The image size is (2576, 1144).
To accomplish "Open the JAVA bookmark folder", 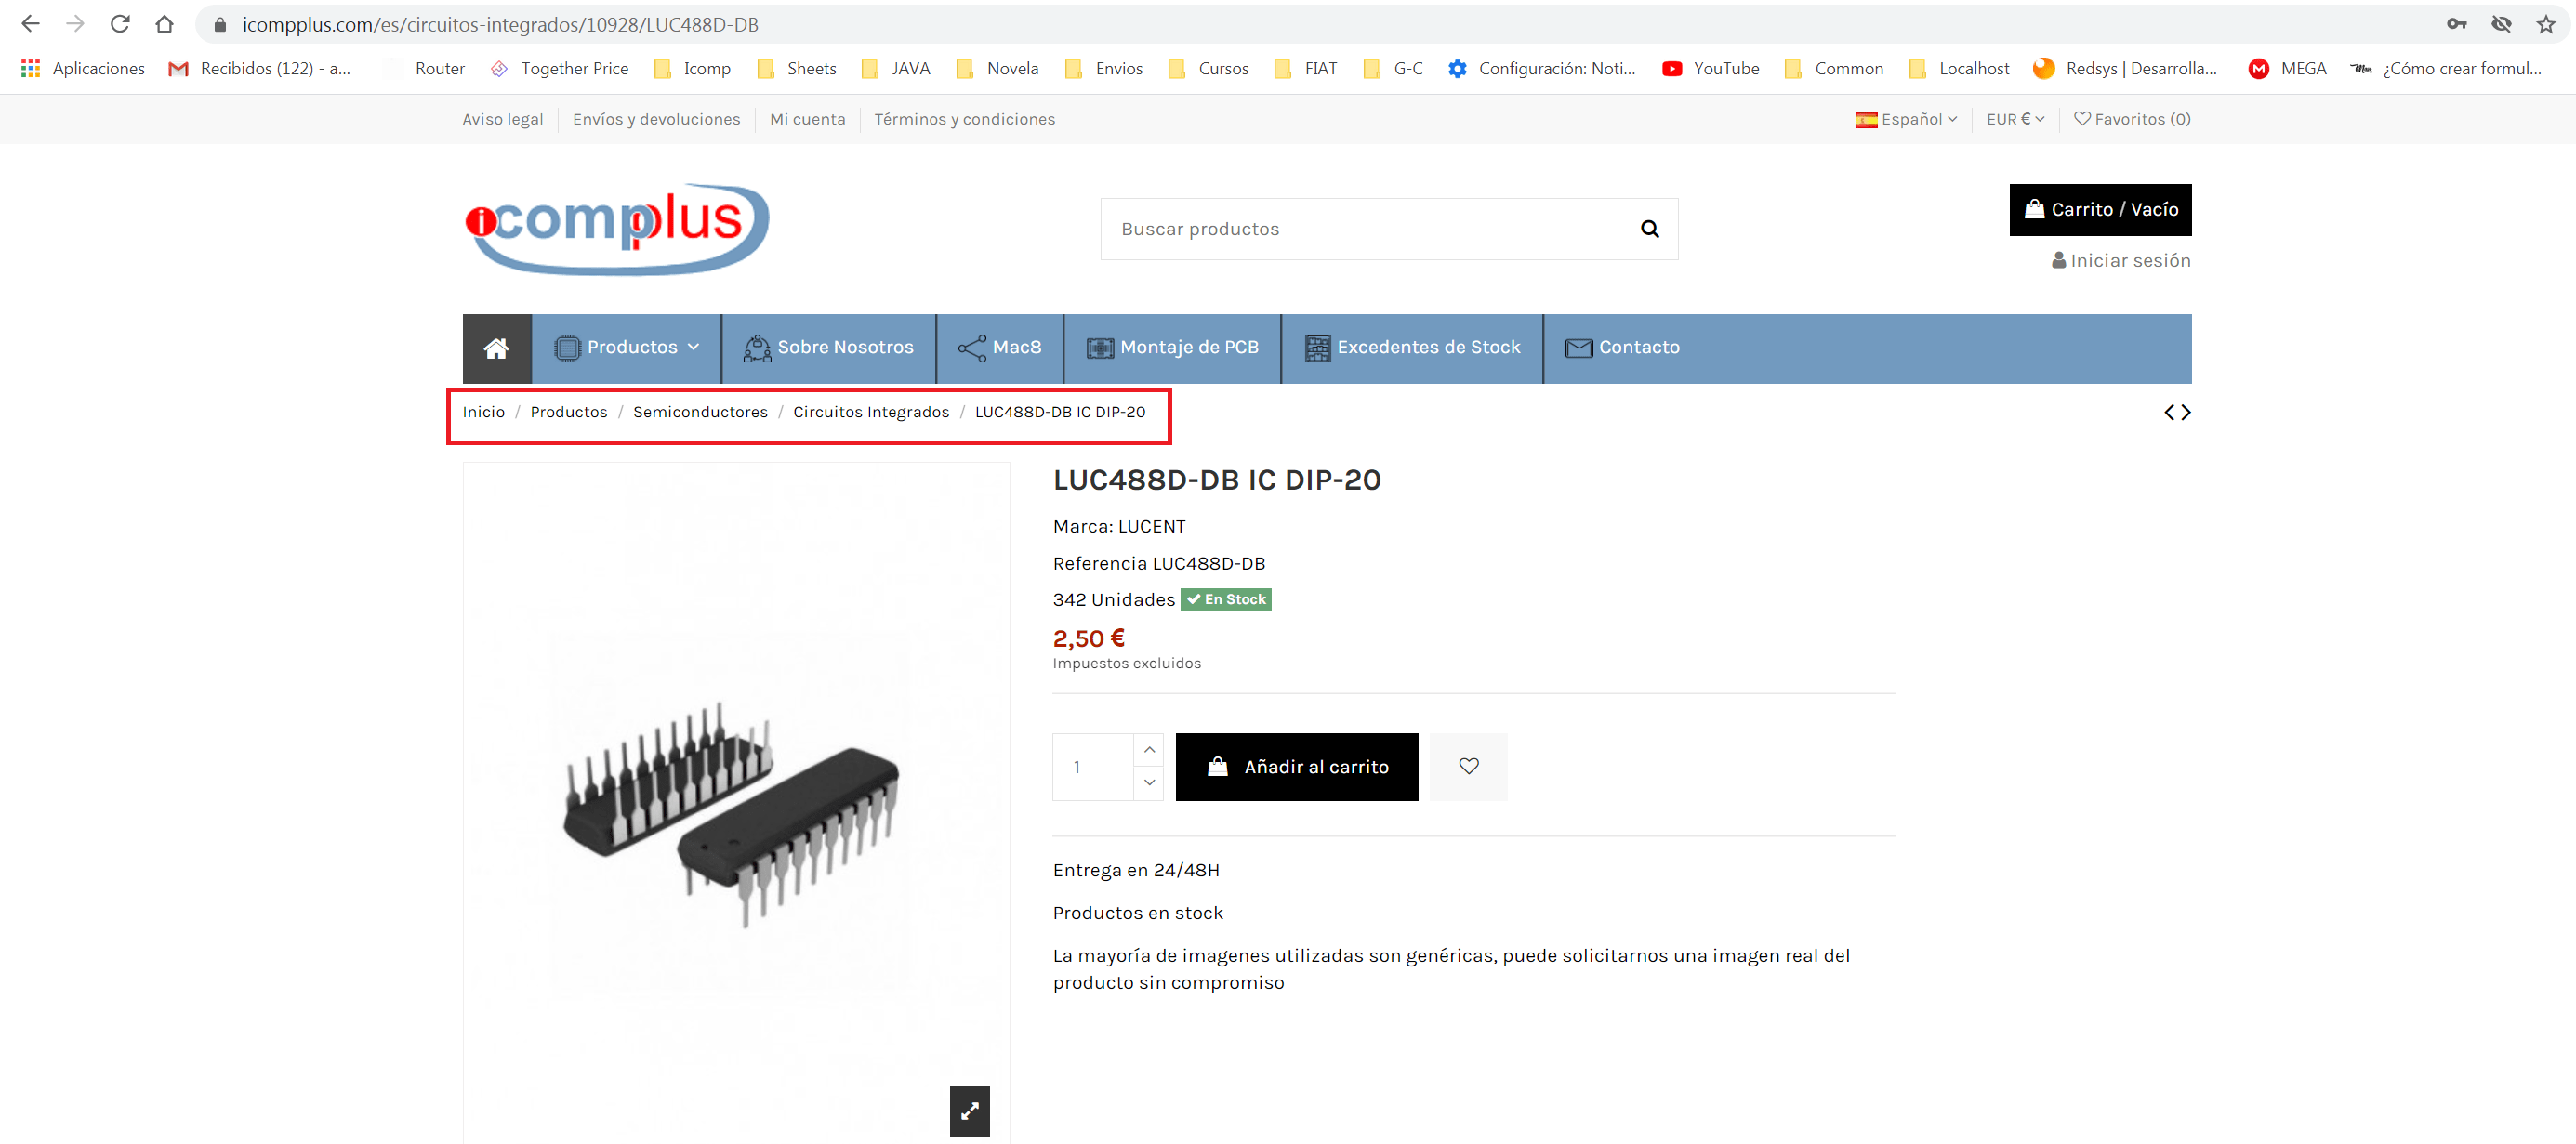I will (x=896, y=68).
